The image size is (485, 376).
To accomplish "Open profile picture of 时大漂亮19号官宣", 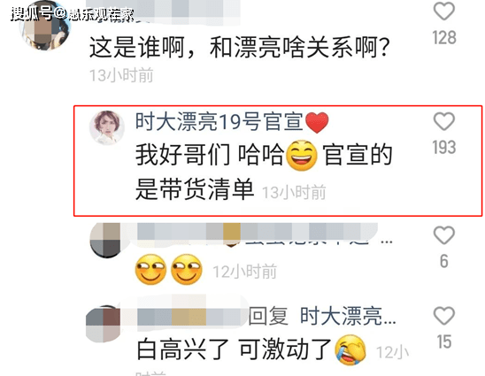I will [x=107, y=127].
